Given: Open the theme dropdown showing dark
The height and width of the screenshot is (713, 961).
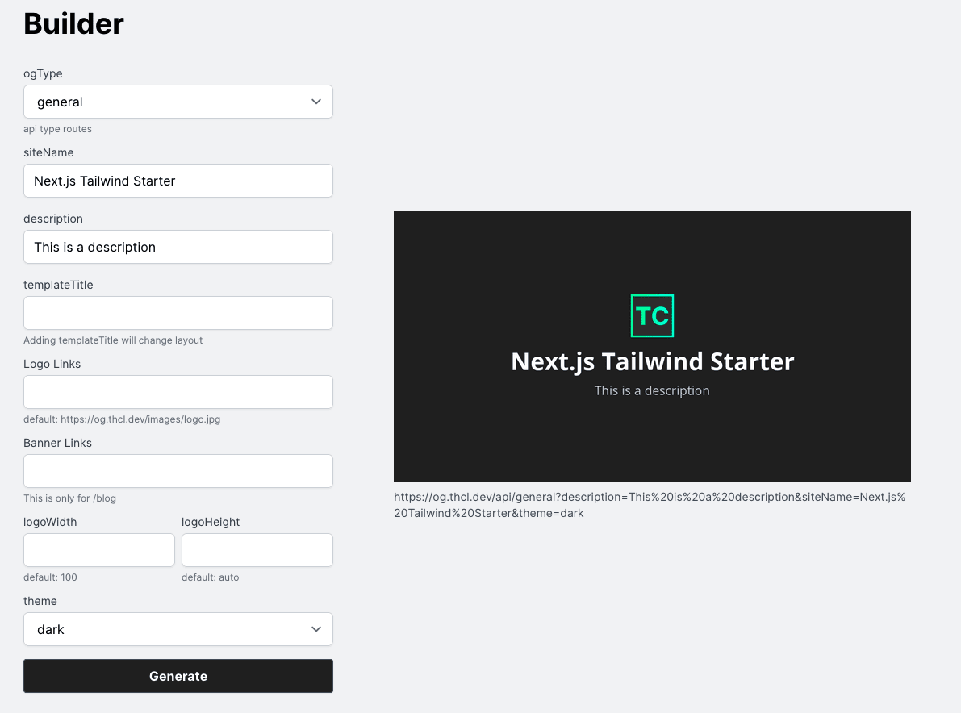Looking at the screenshot, I should coord(178,629).
